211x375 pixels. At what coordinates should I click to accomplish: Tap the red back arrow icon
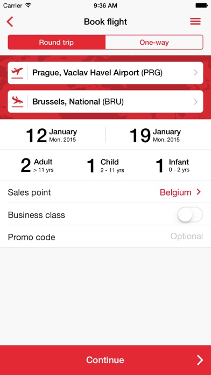[x=10, y=22]
